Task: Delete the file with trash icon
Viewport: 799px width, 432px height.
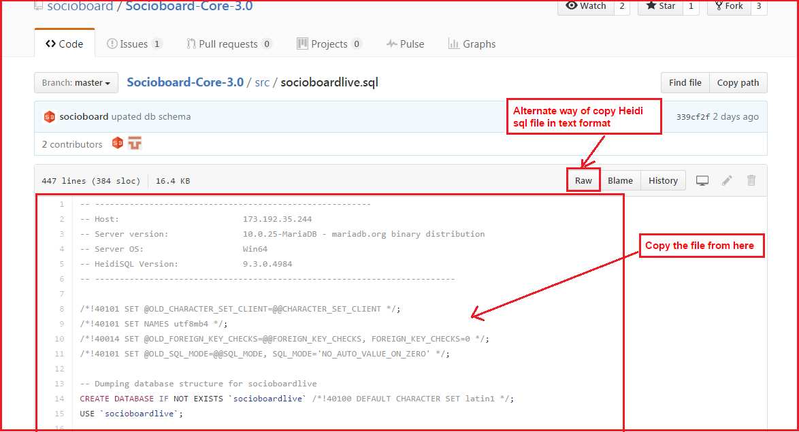Action: [751, 180]
